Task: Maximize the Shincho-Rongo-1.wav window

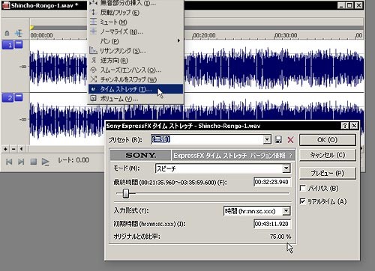Action: click(x=349, y=5)
